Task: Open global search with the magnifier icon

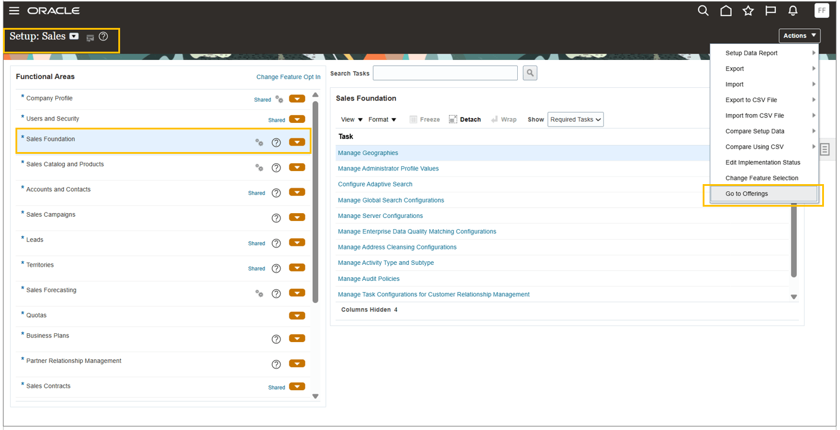Action: click(x=703, y=10)
